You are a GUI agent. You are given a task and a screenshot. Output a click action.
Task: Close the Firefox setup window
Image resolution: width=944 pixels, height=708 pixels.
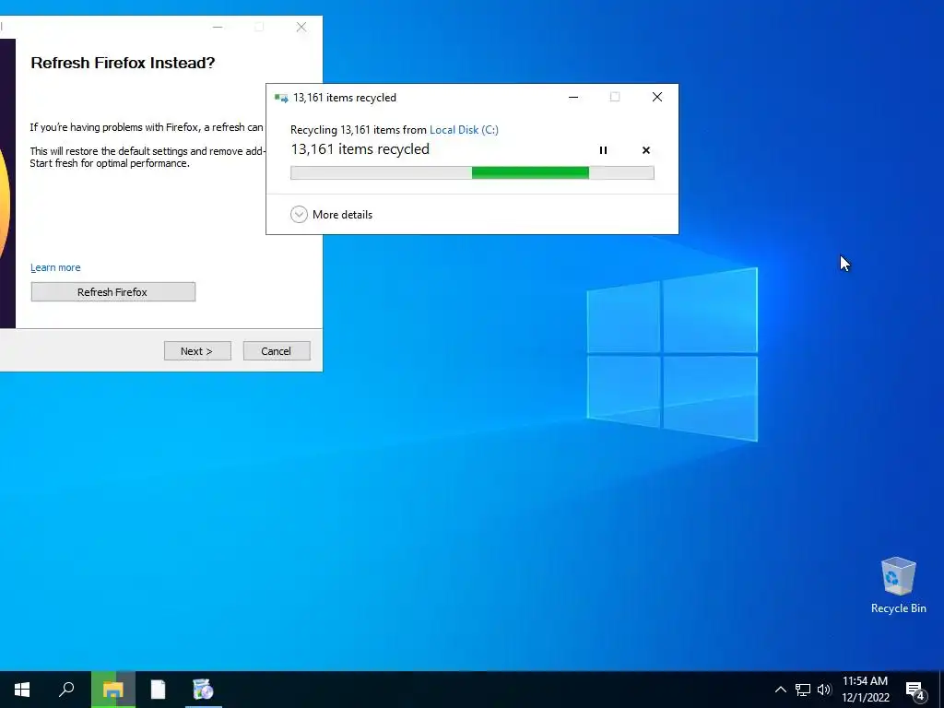(x=301, y=27)
